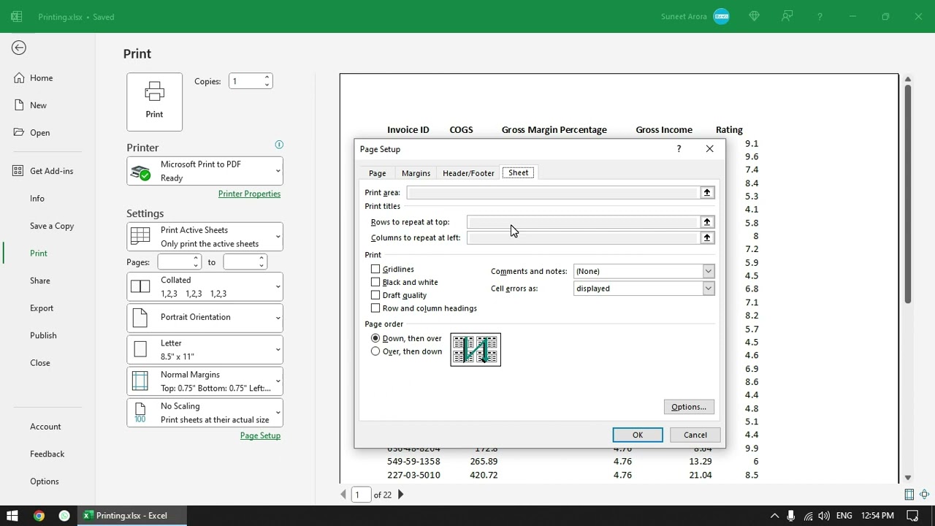Click the Print area input field
This screenshot has width=935, height=526.
click(553, 192)
